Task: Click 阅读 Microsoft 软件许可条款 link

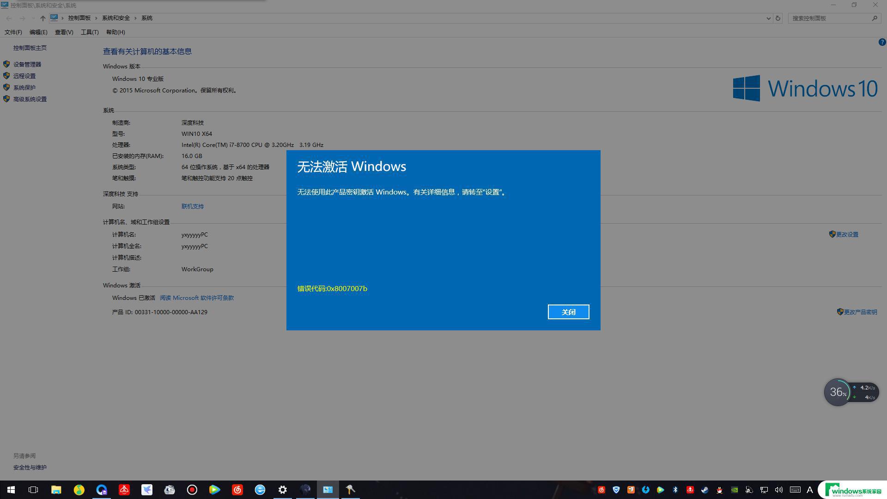Action: (197, 298)
